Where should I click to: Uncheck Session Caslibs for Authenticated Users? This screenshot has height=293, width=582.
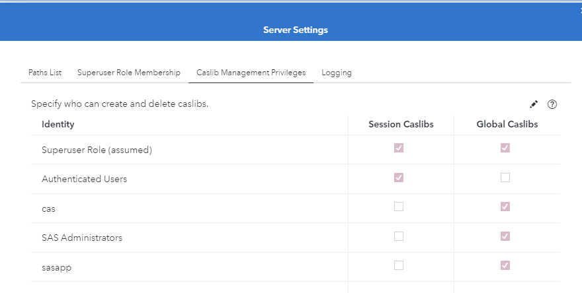point(399,178)
